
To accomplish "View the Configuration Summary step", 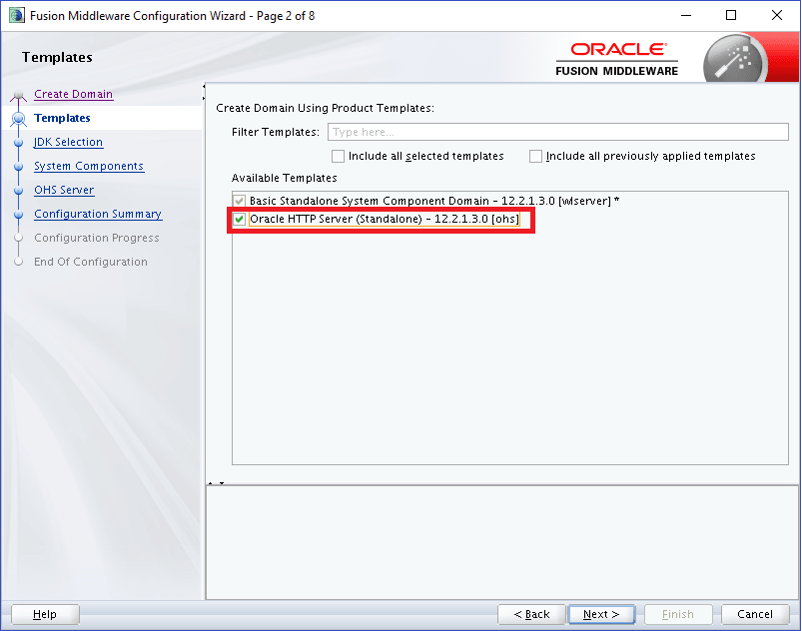I will point(98,214).
